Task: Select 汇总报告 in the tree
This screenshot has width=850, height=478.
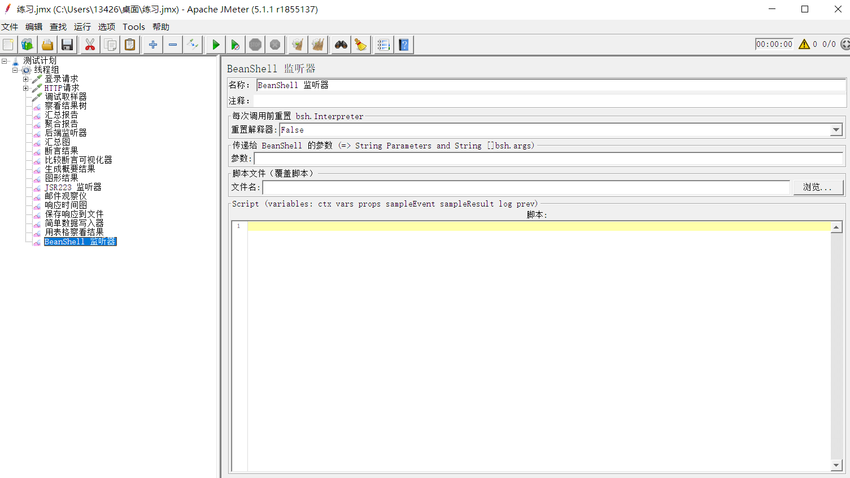Action: tap(62, 115)
